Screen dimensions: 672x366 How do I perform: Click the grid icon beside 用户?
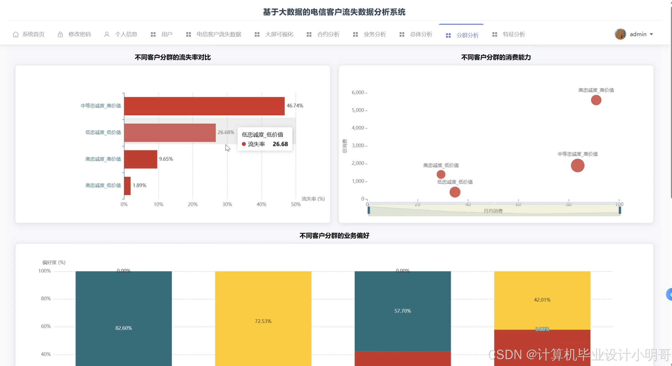(153, 34)
